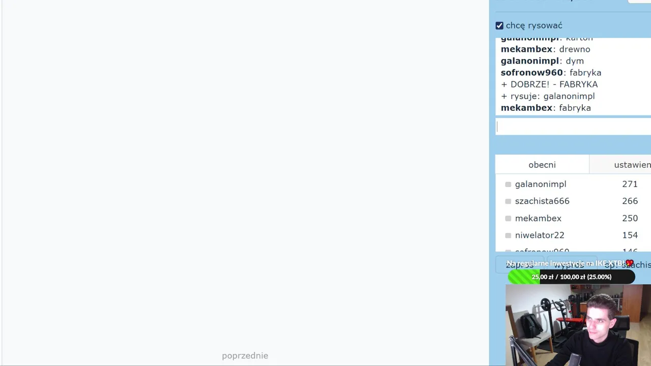651x366 pixels.
Task: Click the '+ rysuje: galanonimpl' message
Action: 548,96
